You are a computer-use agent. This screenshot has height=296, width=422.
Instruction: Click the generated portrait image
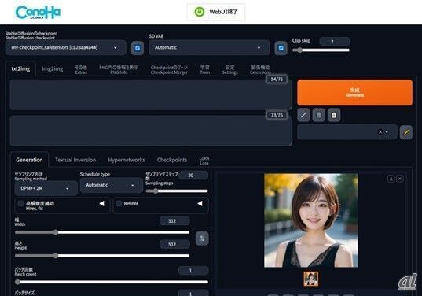[x=311, y=220]
